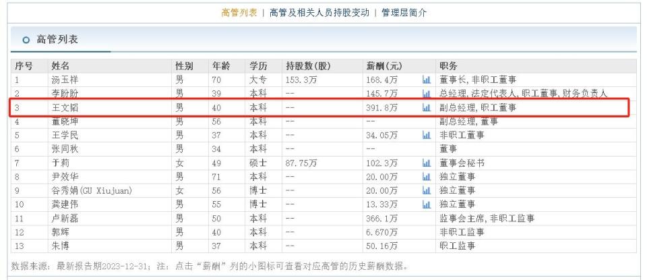
Task: Open salary history chart icon for 于莉
Action: [426, 163]
